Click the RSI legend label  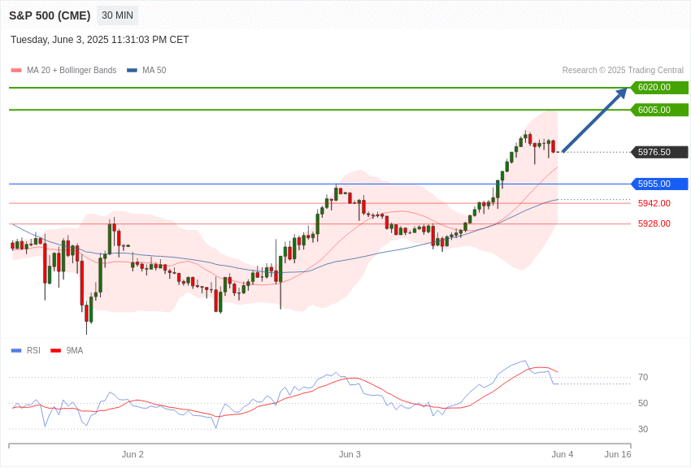33,350
